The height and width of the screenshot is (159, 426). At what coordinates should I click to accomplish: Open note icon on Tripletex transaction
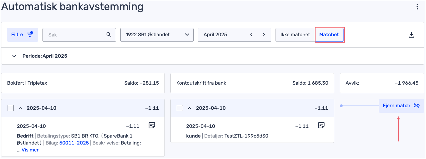click(x=152, y=126)
